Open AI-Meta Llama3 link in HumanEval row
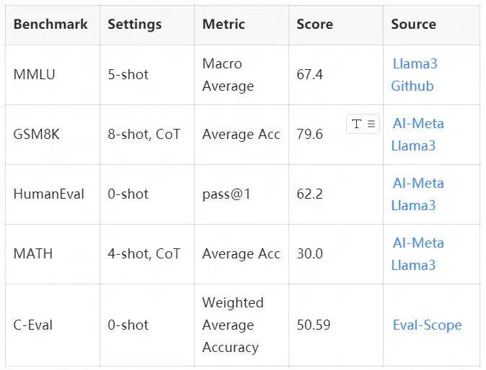This screenshot has height=370, width=486. click(417, 194)
